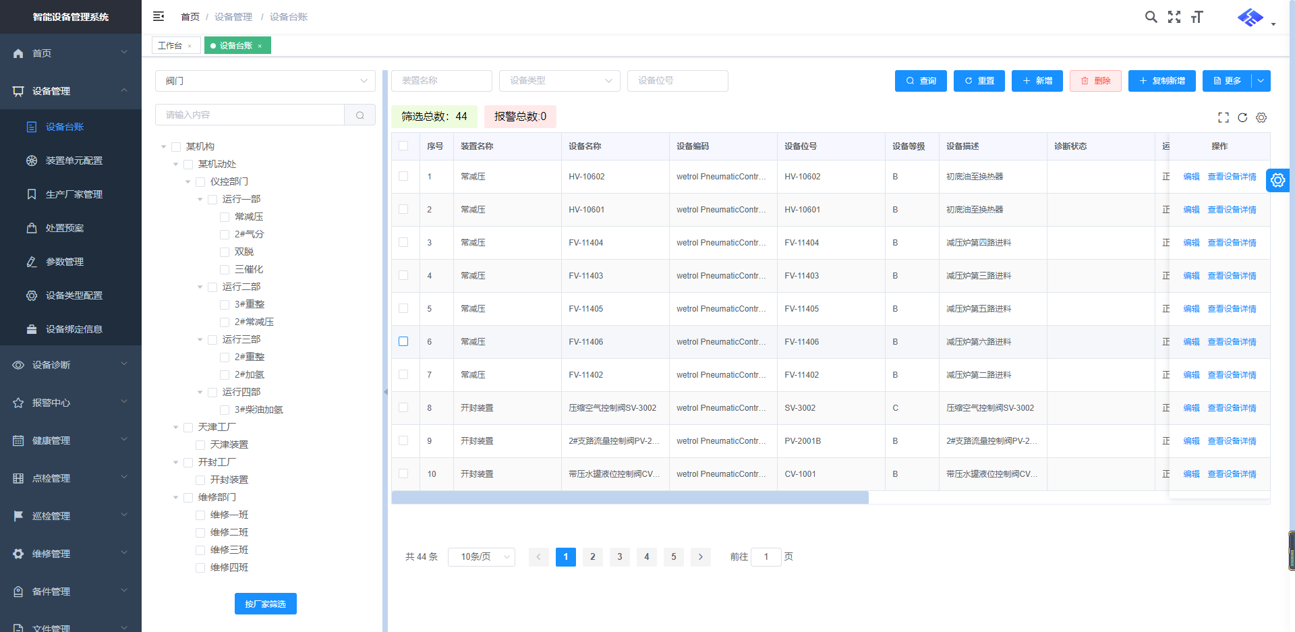Close the 工作台 tab
Viewport: 1295px width, 632px height.
(x=190, y=46)
